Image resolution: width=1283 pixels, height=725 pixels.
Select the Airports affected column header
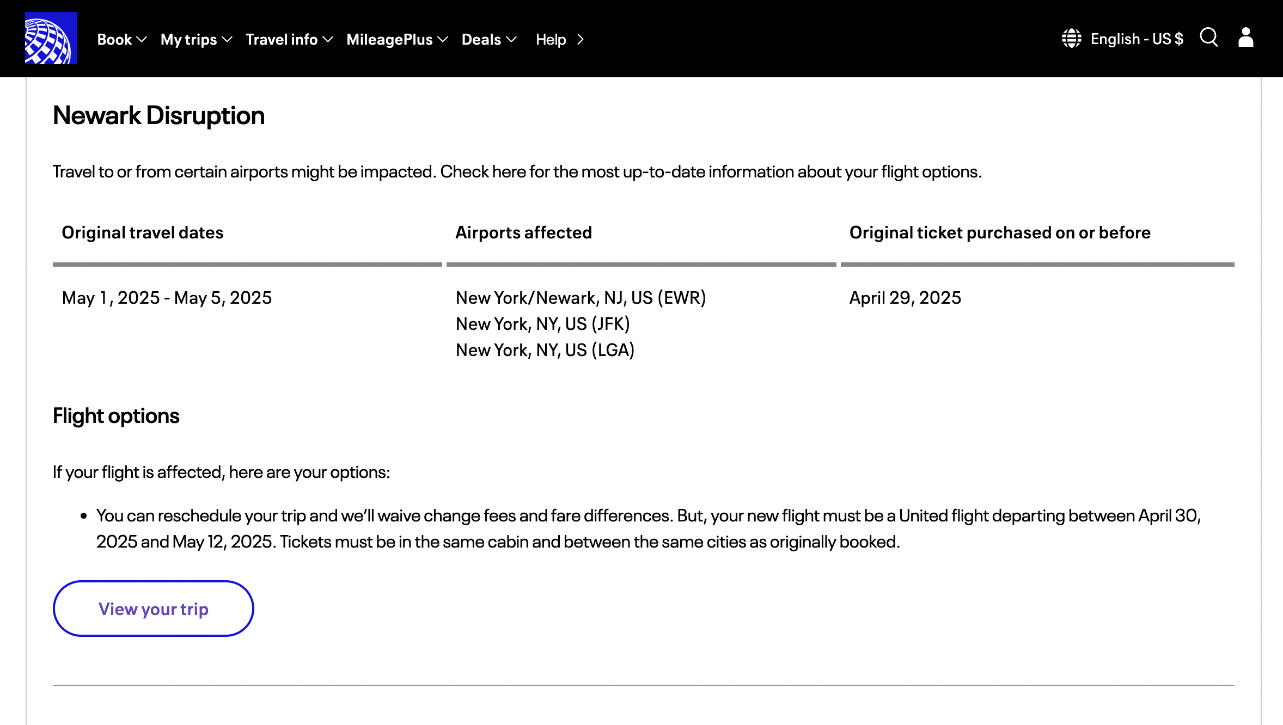point(523,232)
